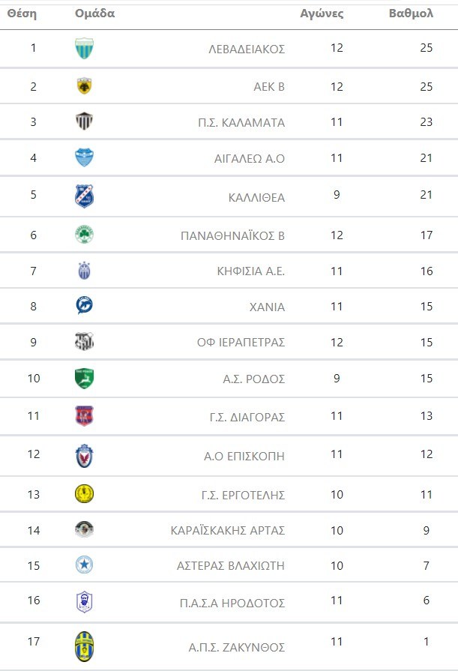The height and width of the screenshot is (671, 458).
Task: Click the Γ.Σ. Εργοτέλης yellow round crest
Action: coord(85,494)
